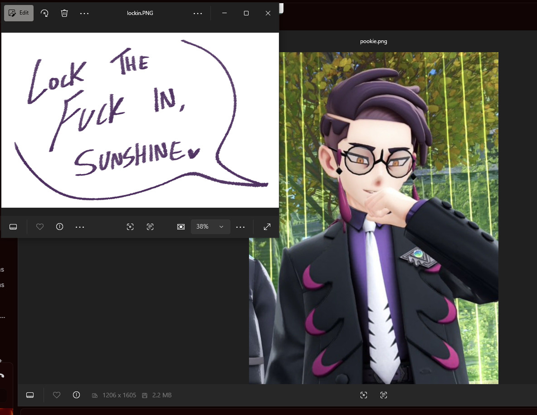
Task: Show file info for lockin.PNG
Action: (x=59, y=227)
